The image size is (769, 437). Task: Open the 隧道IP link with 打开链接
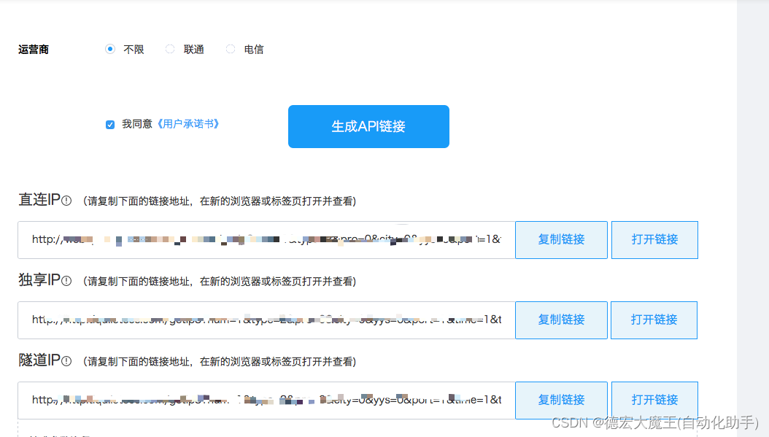click(654, 400)
